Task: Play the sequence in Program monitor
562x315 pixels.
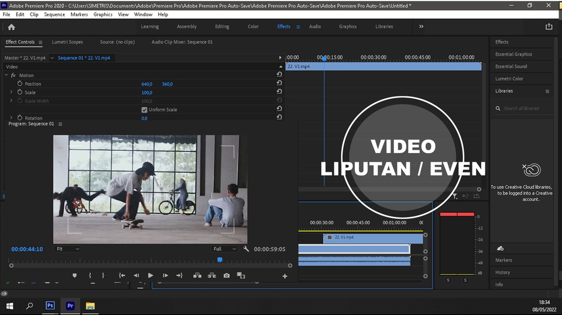Action: [x=150, y=276]
